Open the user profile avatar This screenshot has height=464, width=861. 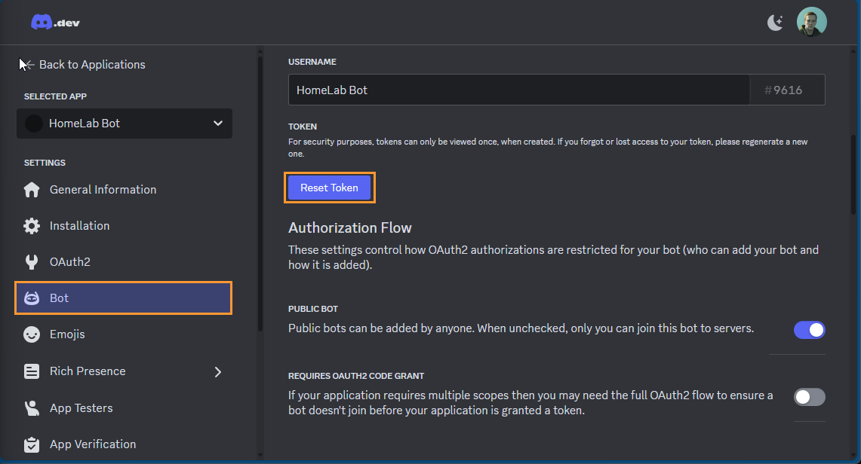tap(812, 22)
